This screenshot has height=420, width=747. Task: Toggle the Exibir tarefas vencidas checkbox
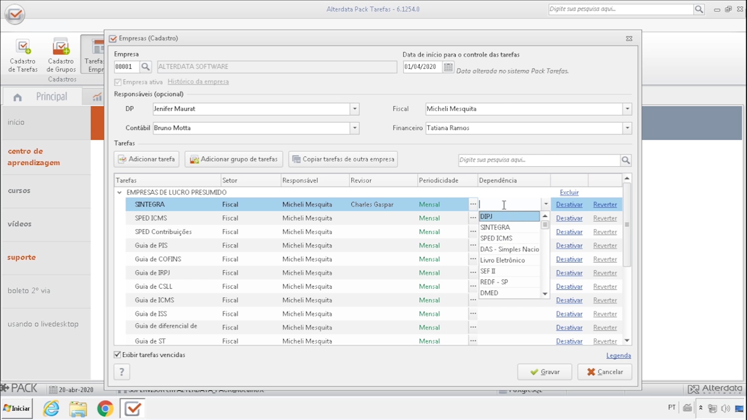(x=117, y=355)
